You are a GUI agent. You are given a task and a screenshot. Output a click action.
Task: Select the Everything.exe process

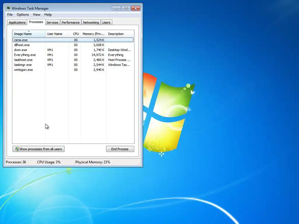click(73, 55)
